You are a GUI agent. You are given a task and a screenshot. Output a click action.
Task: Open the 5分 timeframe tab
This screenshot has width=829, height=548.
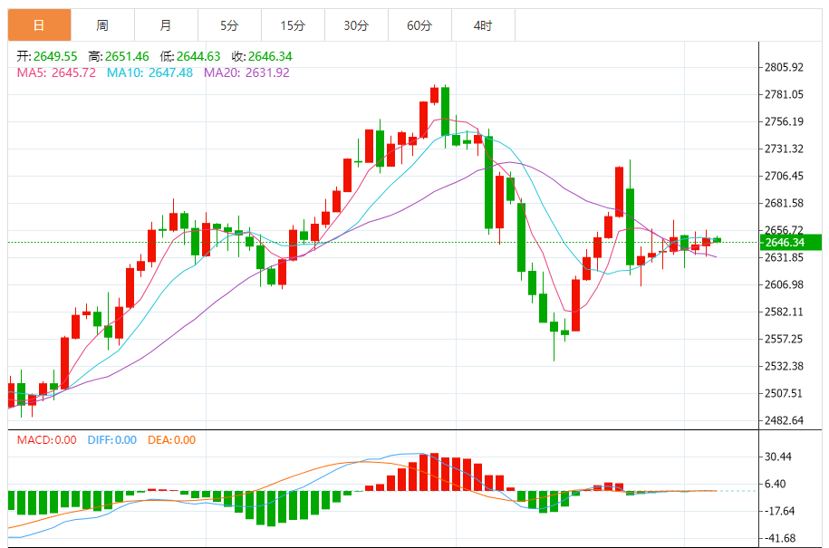tap(229, 24)
